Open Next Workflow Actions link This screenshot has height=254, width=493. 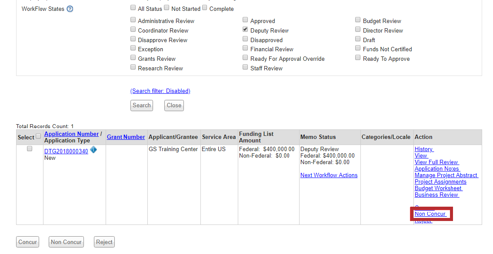[329, 175]
